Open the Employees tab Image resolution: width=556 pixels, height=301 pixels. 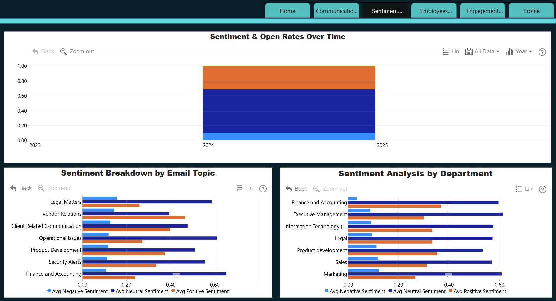(x=436, y=11)
